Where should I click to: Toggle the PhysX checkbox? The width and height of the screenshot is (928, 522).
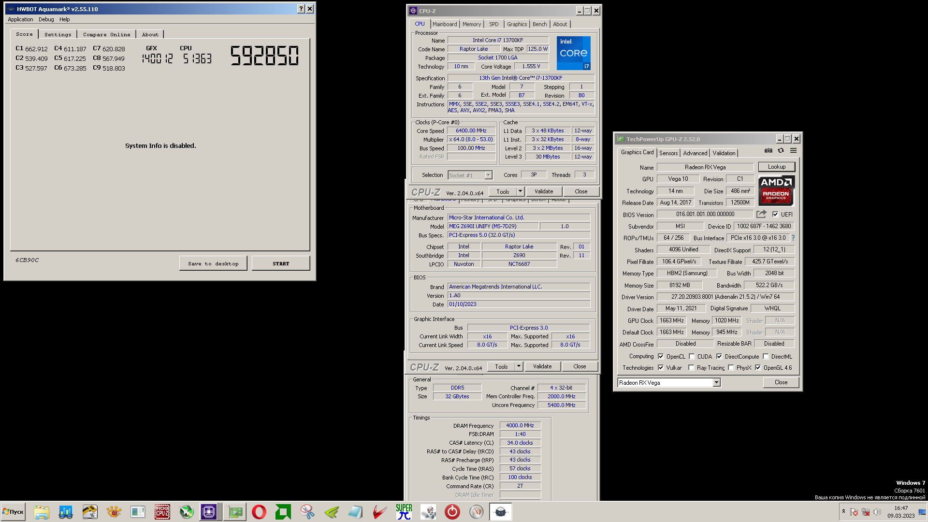point(731,368)
